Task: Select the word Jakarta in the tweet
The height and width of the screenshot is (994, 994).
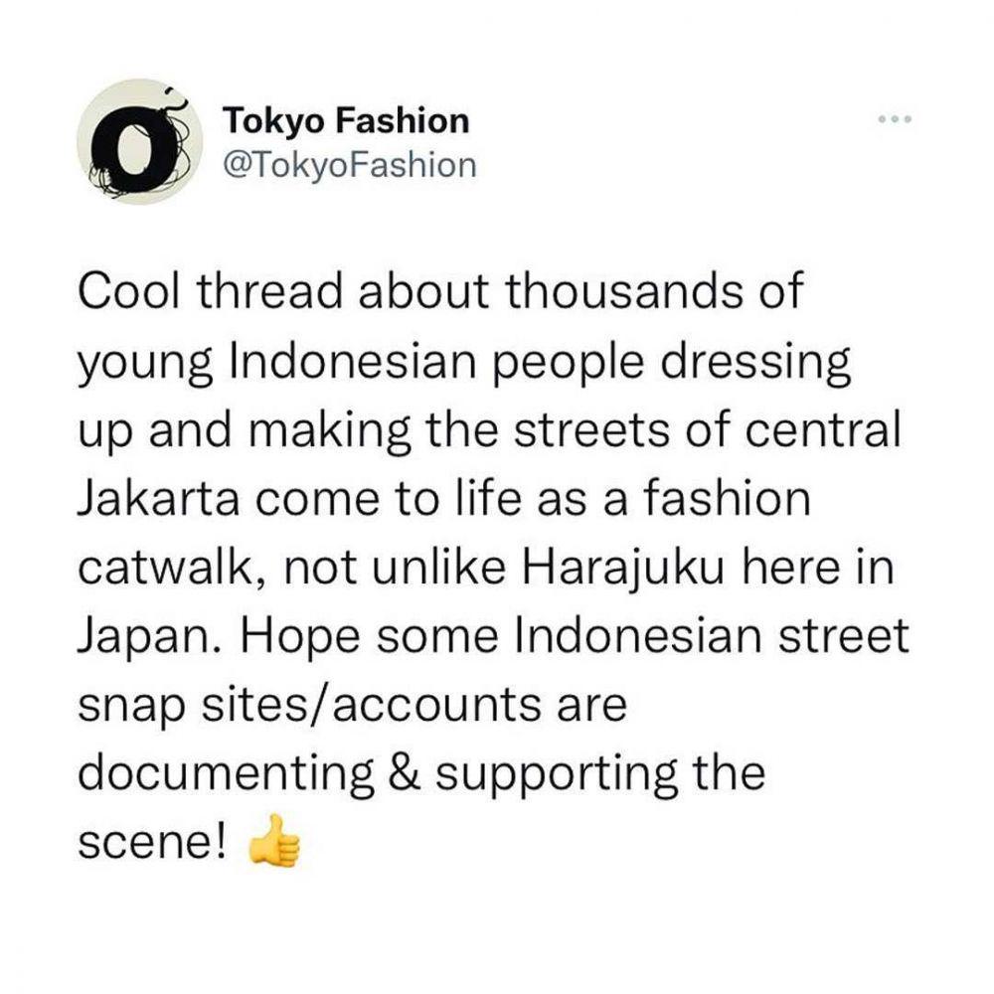Action: point(159,498)
